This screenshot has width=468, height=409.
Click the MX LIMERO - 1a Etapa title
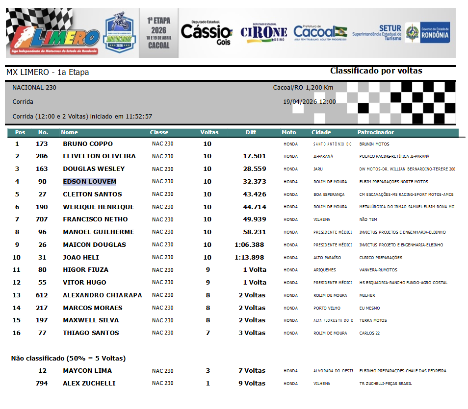(x=48, y=72)
